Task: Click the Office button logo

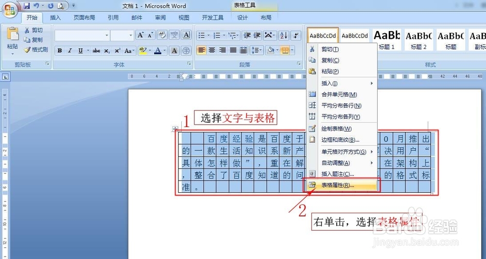Action: (x=10, y=9)
